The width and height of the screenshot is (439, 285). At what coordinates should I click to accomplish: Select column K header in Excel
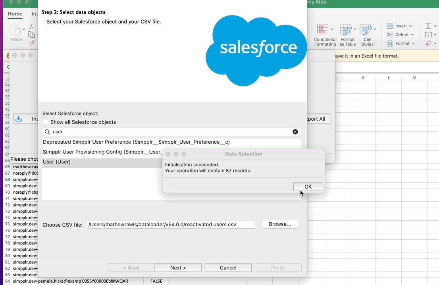(x=363, y=78)
